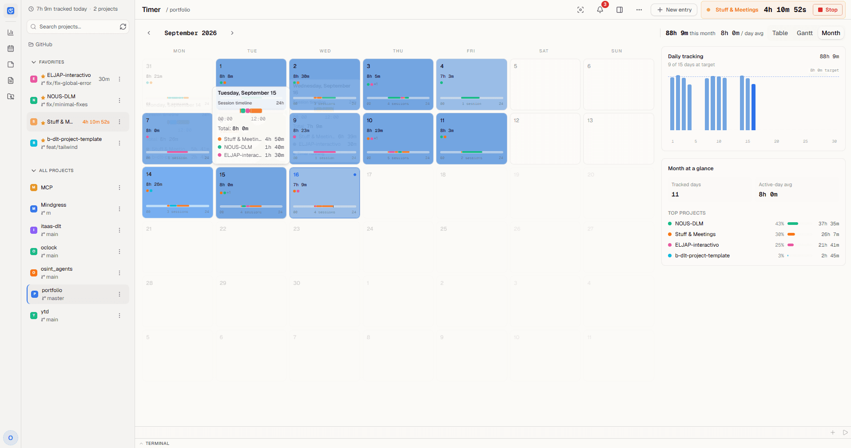Open options menu for portfolio project
The width and height of the screenshot is (851, 448).
tap(119, 294)
